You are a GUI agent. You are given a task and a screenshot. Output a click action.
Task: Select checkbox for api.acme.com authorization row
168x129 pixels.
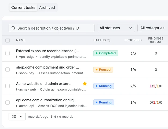point(8,102)
